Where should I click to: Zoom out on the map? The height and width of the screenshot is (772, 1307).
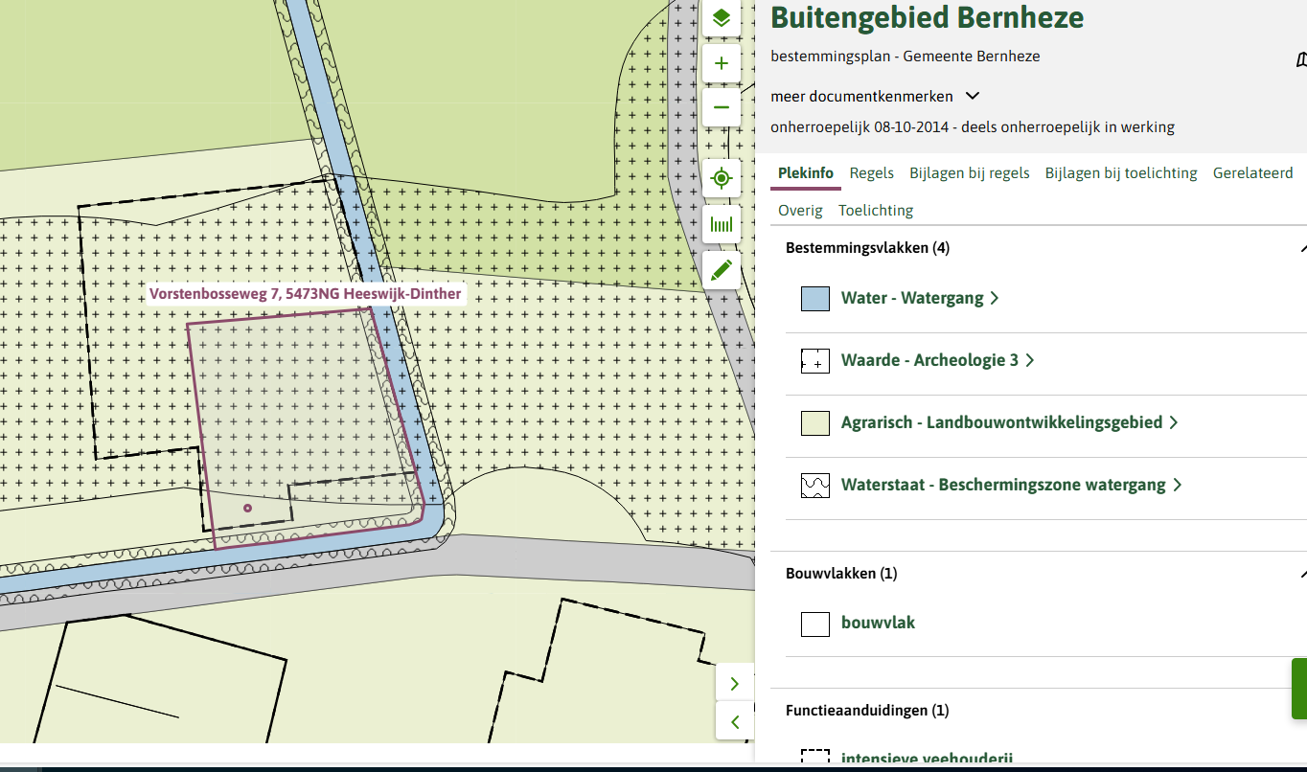click(x=722, y=107)
